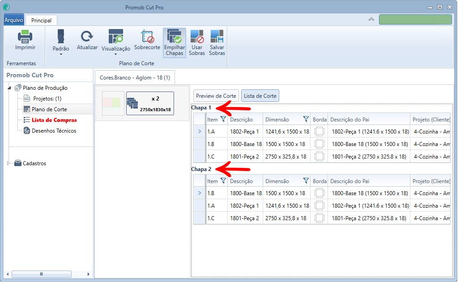Image resolution: width=460 pixels, height=284 pixels.
Task: Collapse the Plano de Produção tree node
Action: 9,88
